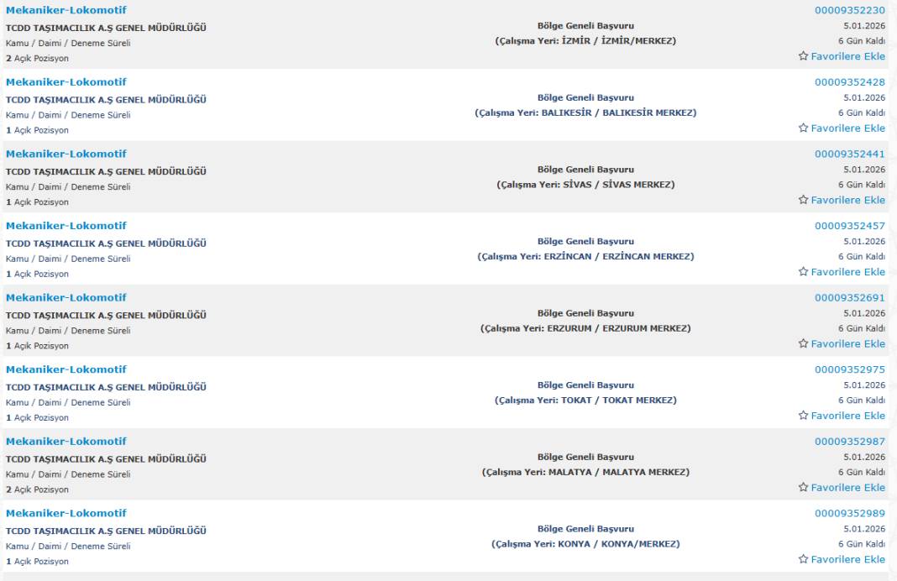Click the Mekaniker-Lokomotif title for Erzurum
The height and width of the screenshot is (581, 897).
click(66, 297)
